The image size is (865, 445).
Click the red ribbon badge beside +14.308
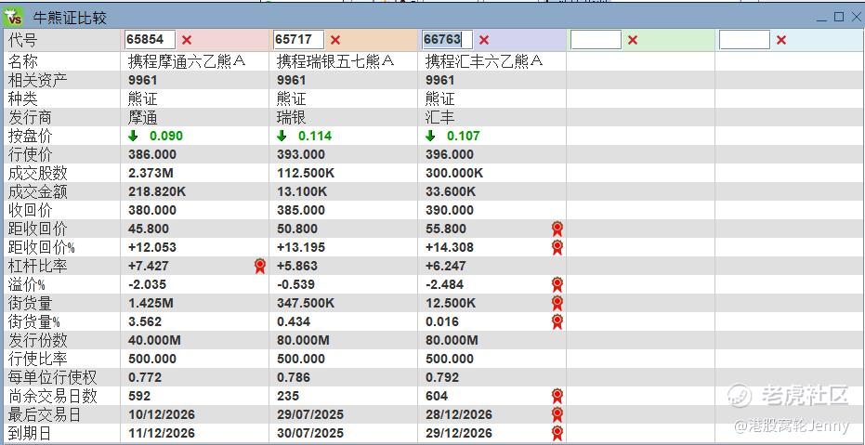pos(557,248)
